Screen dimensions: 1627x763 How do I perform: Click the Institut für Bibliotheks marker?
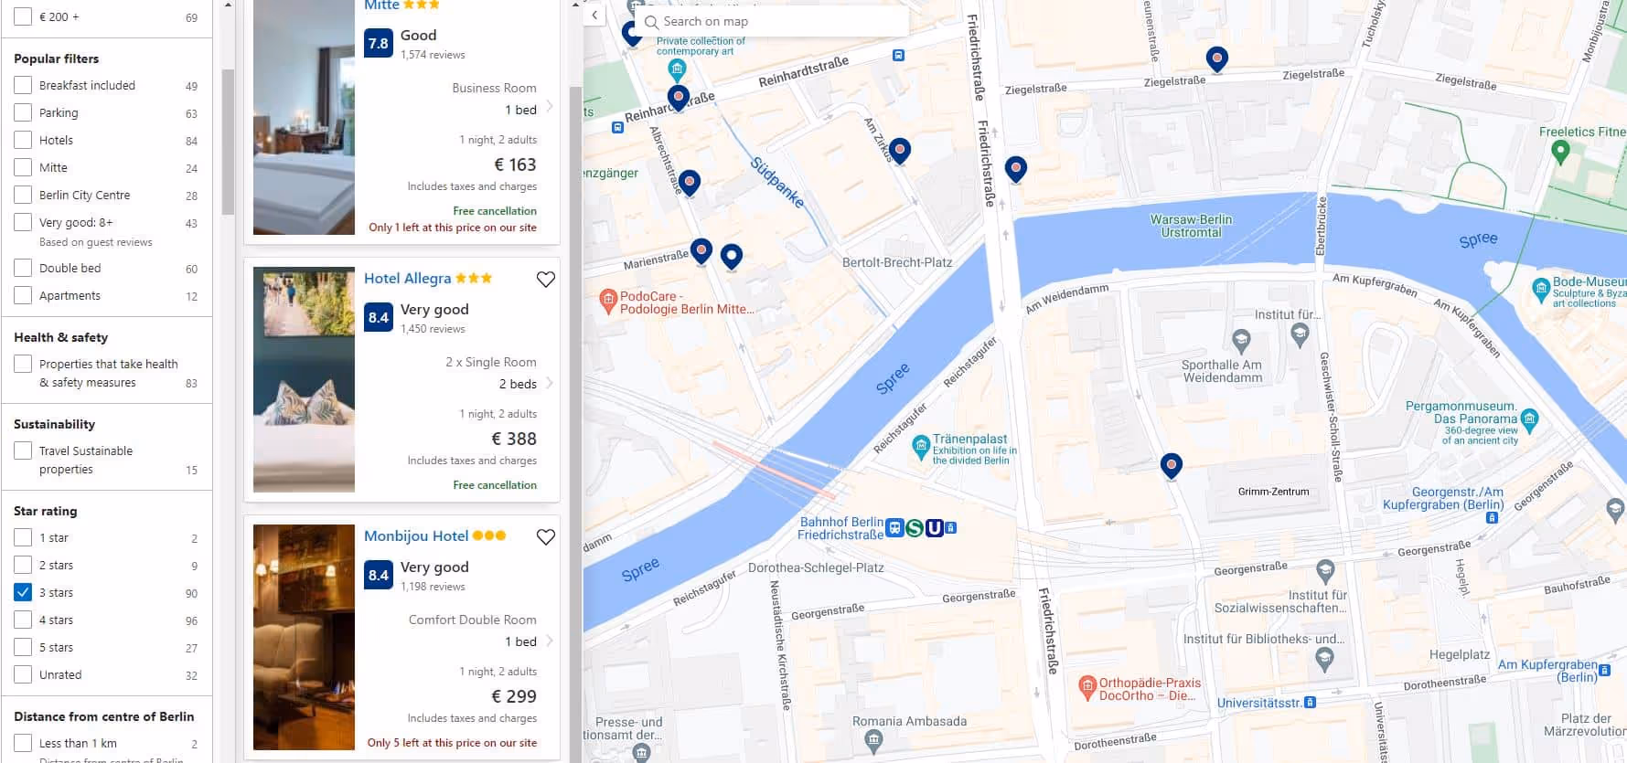coord(1325,660)
